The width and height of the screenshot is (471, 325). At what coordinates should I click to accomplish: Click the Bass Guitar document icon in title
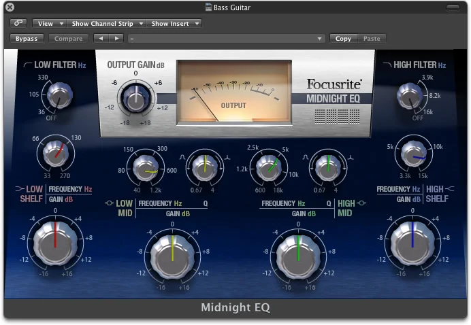208,7
